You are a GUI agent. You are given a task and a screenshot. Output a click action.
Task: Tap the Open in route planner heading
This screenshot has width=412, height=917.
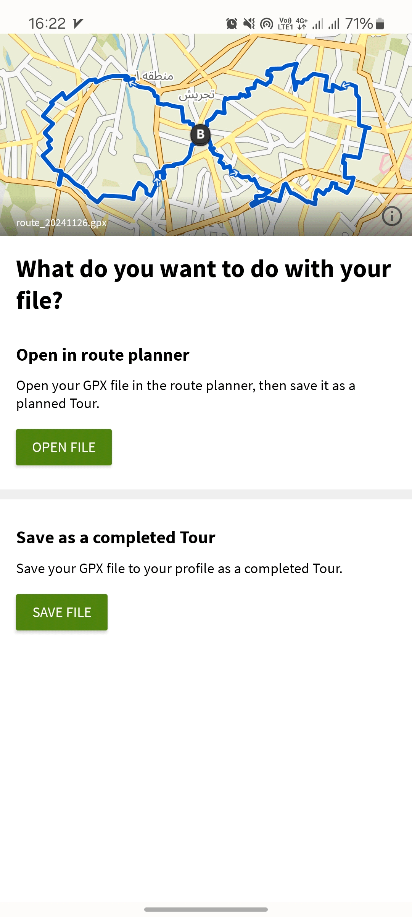coord(103,355)
